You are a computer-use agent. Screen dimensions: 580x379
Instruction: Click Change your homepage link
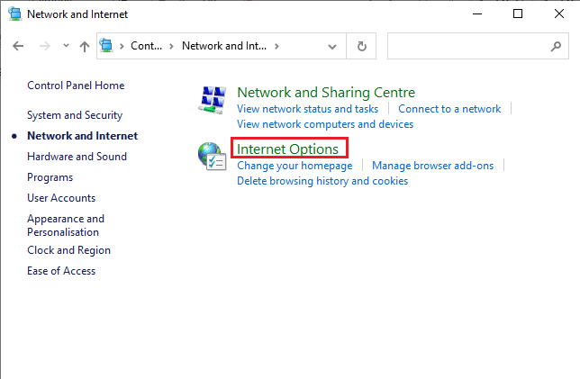(x=295, y=166)
